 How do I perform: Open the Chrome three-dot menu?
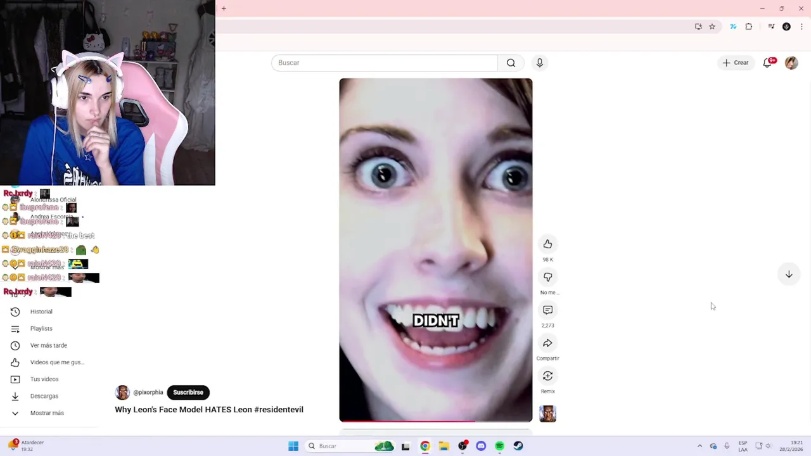[x=801, y=27]
